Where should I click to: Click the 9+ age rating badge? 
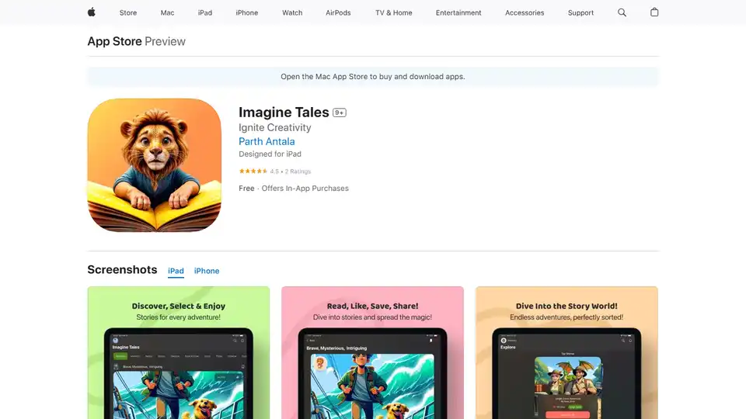point(340,113)
